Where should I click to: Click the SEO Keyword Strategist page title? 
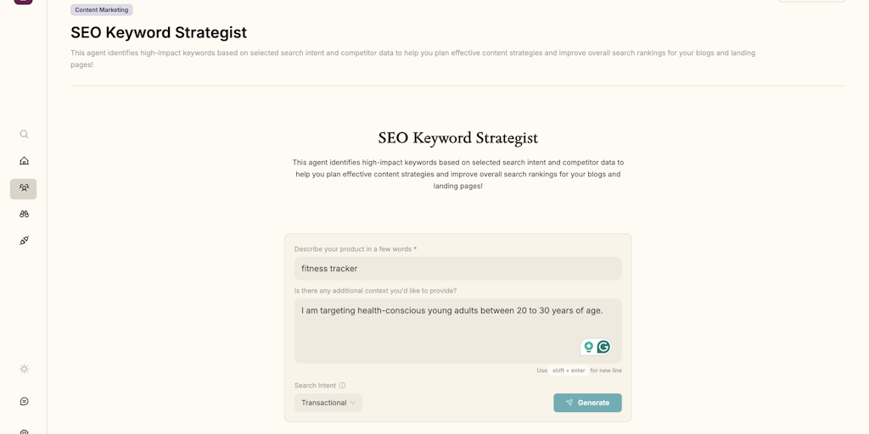[x=159, y=33]
